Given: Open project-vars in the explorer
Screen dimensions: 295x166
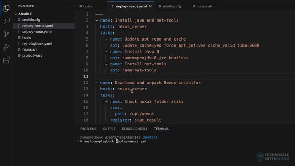Looking at the screenshot, I should [32, 55].
